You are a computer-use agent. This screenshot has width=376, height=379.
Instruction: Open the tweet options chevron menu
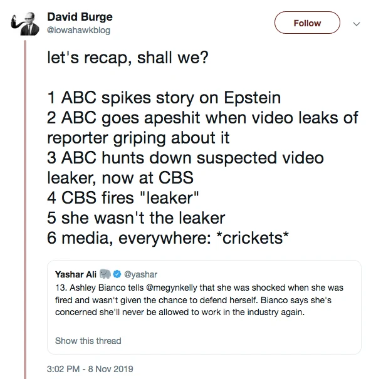tap(357, 23)
